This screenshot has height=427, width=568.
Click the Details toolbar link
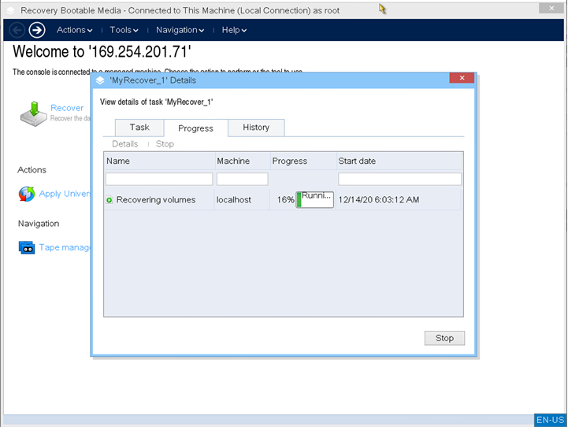tap(124, 144)
